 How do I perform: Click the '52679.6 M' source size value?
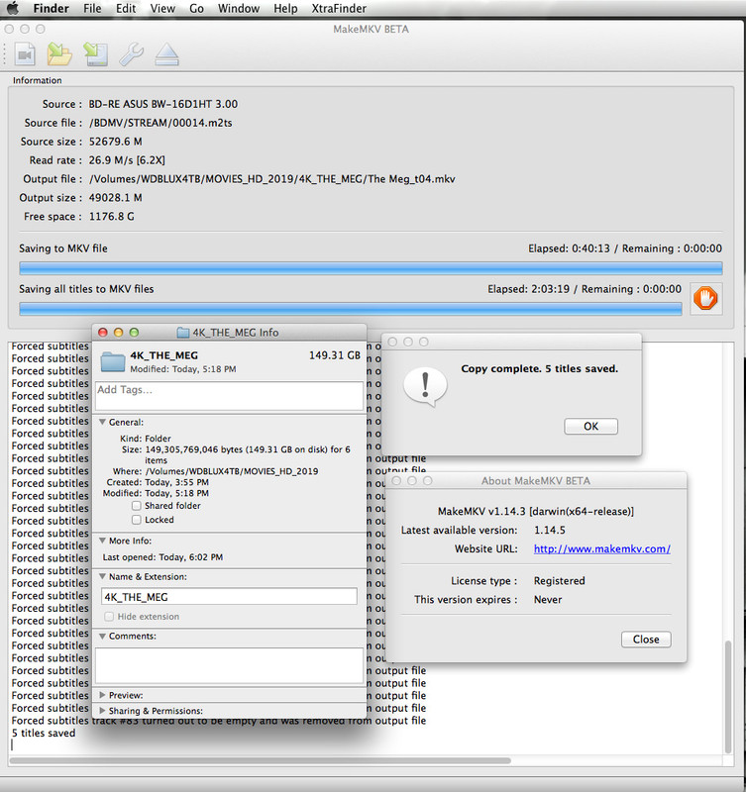click(115, 142)
